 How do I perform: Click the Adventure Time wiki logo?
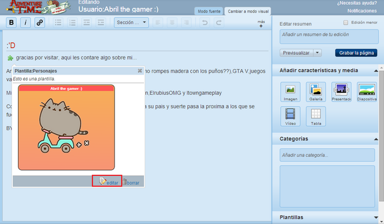click(x=39, y=7)
